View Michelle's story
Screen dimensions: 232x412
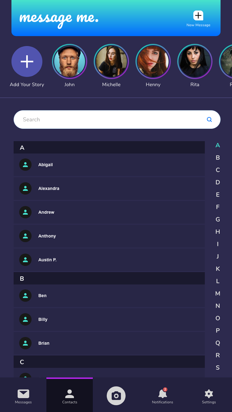pos(111,62)
